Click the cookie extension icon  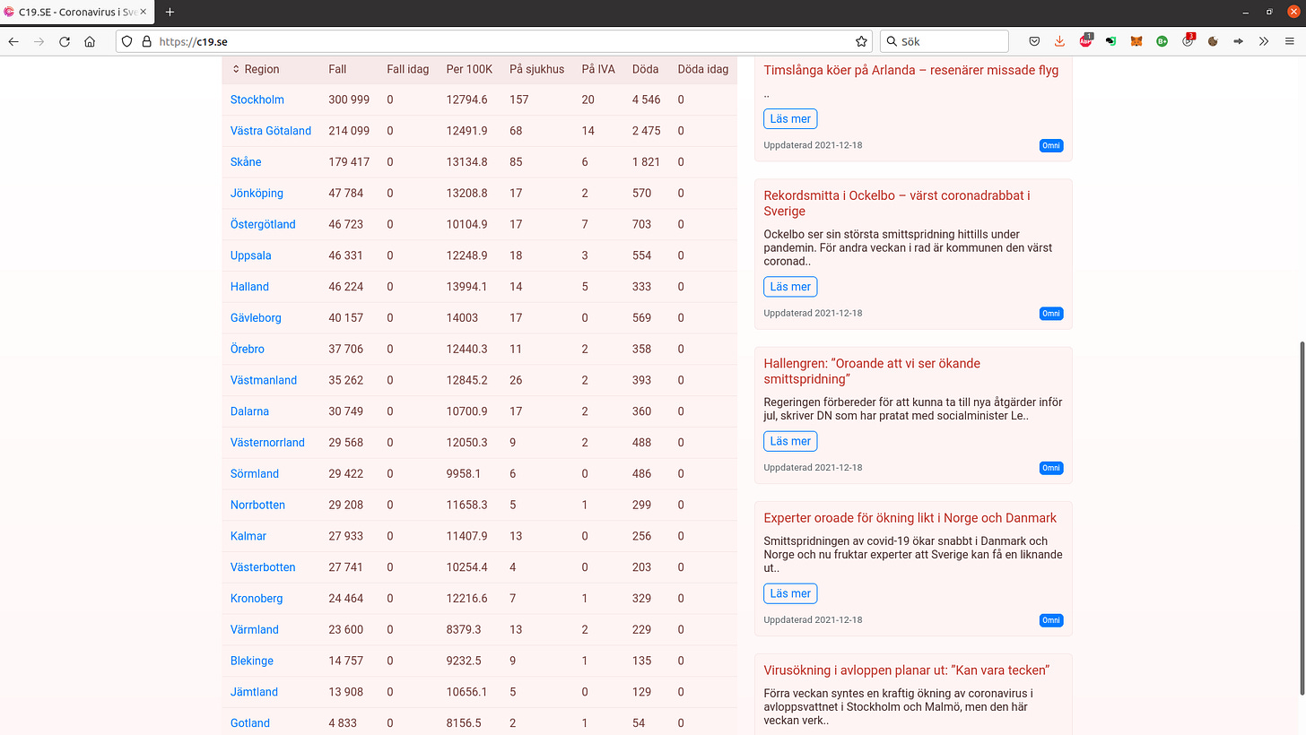pyautogui.click(x=1213, y=41)
